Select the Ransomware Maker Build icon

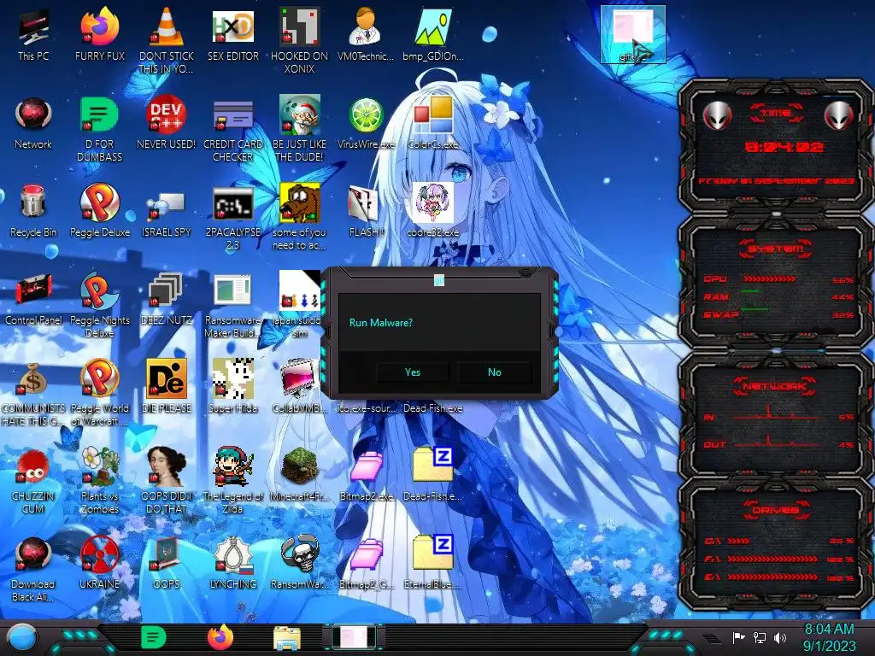[x=233, y=305]
